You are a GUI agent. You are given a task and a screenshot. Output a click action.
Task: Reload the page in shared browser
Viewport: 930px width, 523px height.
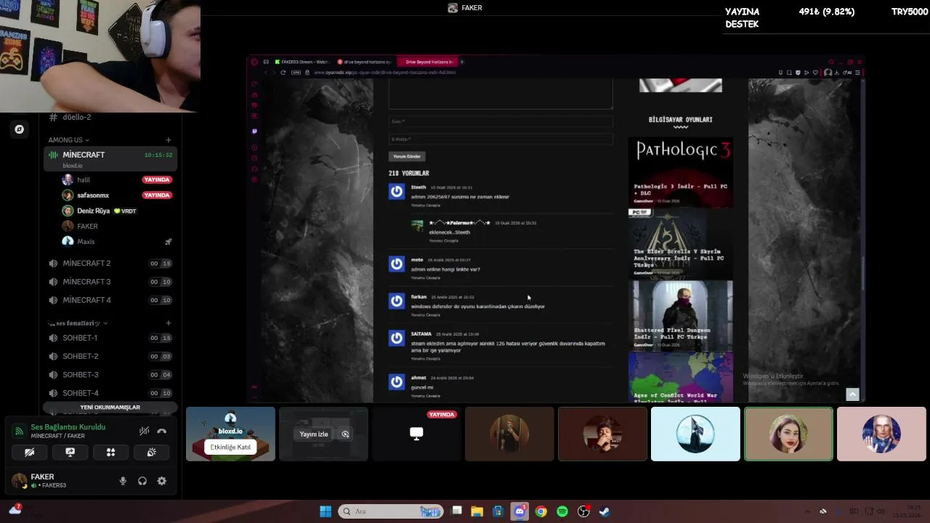pos(283,72)
